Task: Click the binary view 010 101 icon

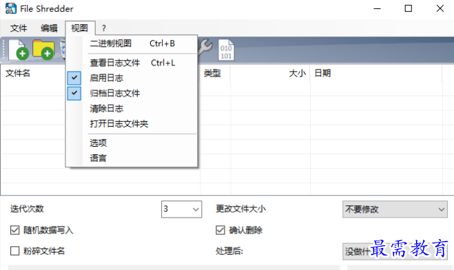Action: [x=226, y=50]
